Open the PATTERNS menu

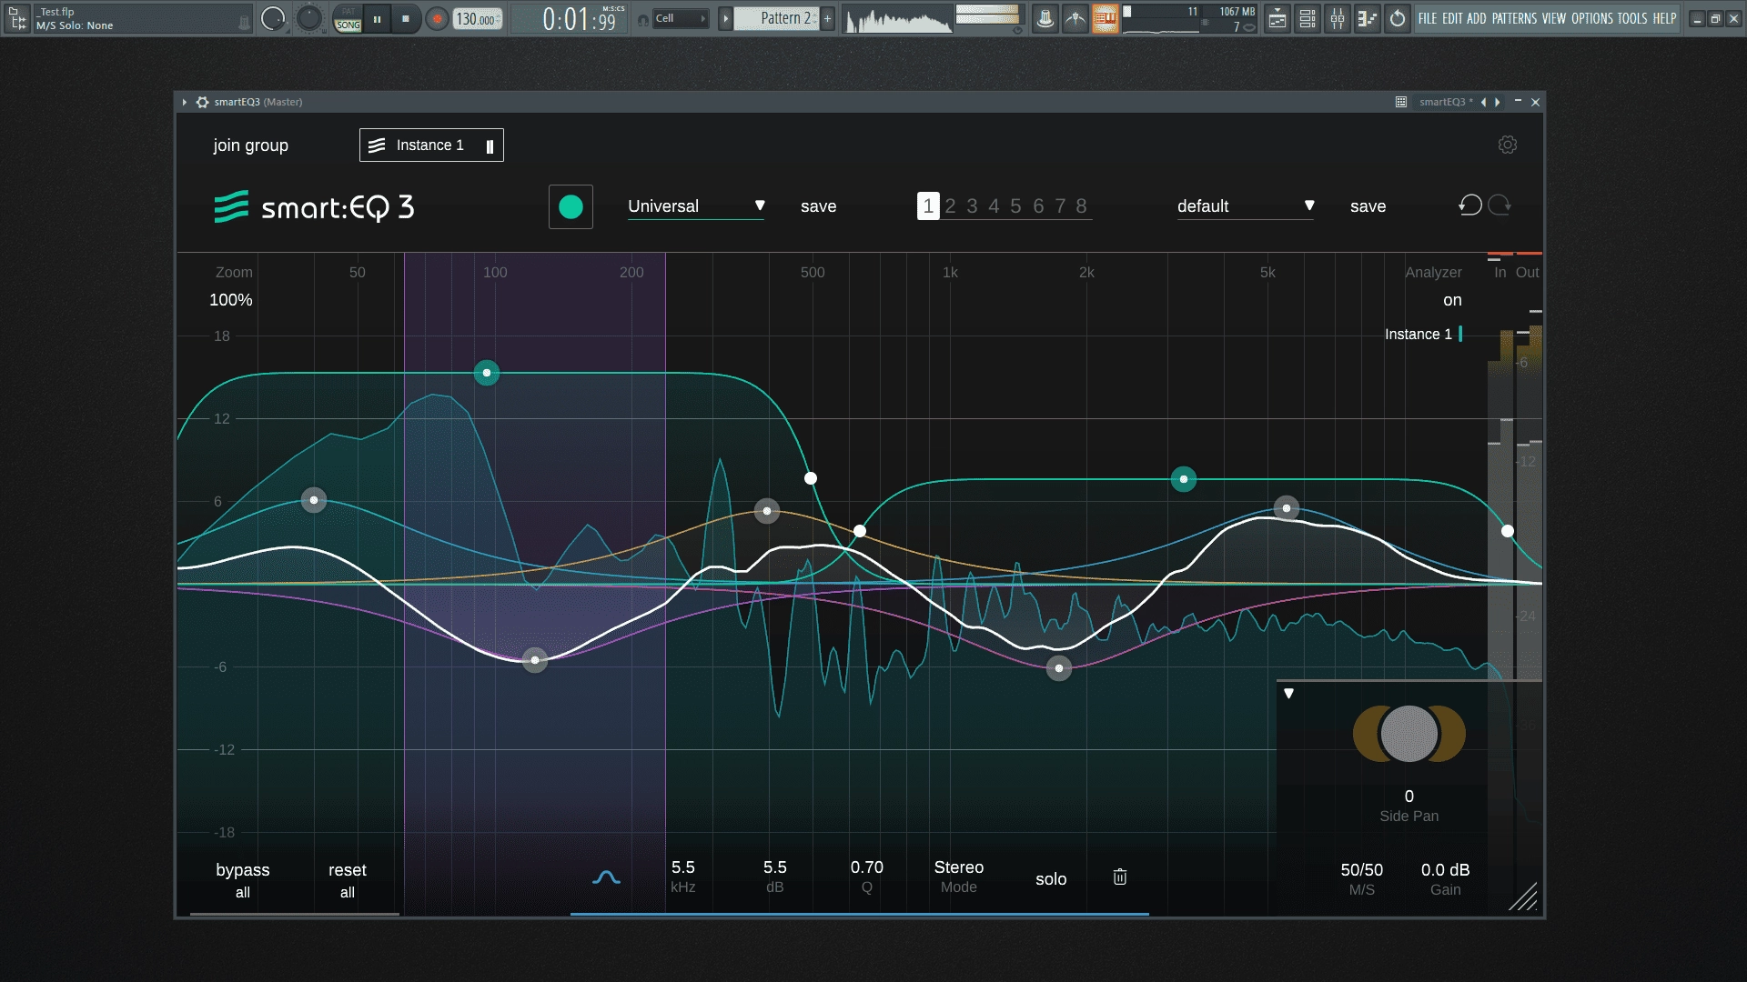(1514, 18)
